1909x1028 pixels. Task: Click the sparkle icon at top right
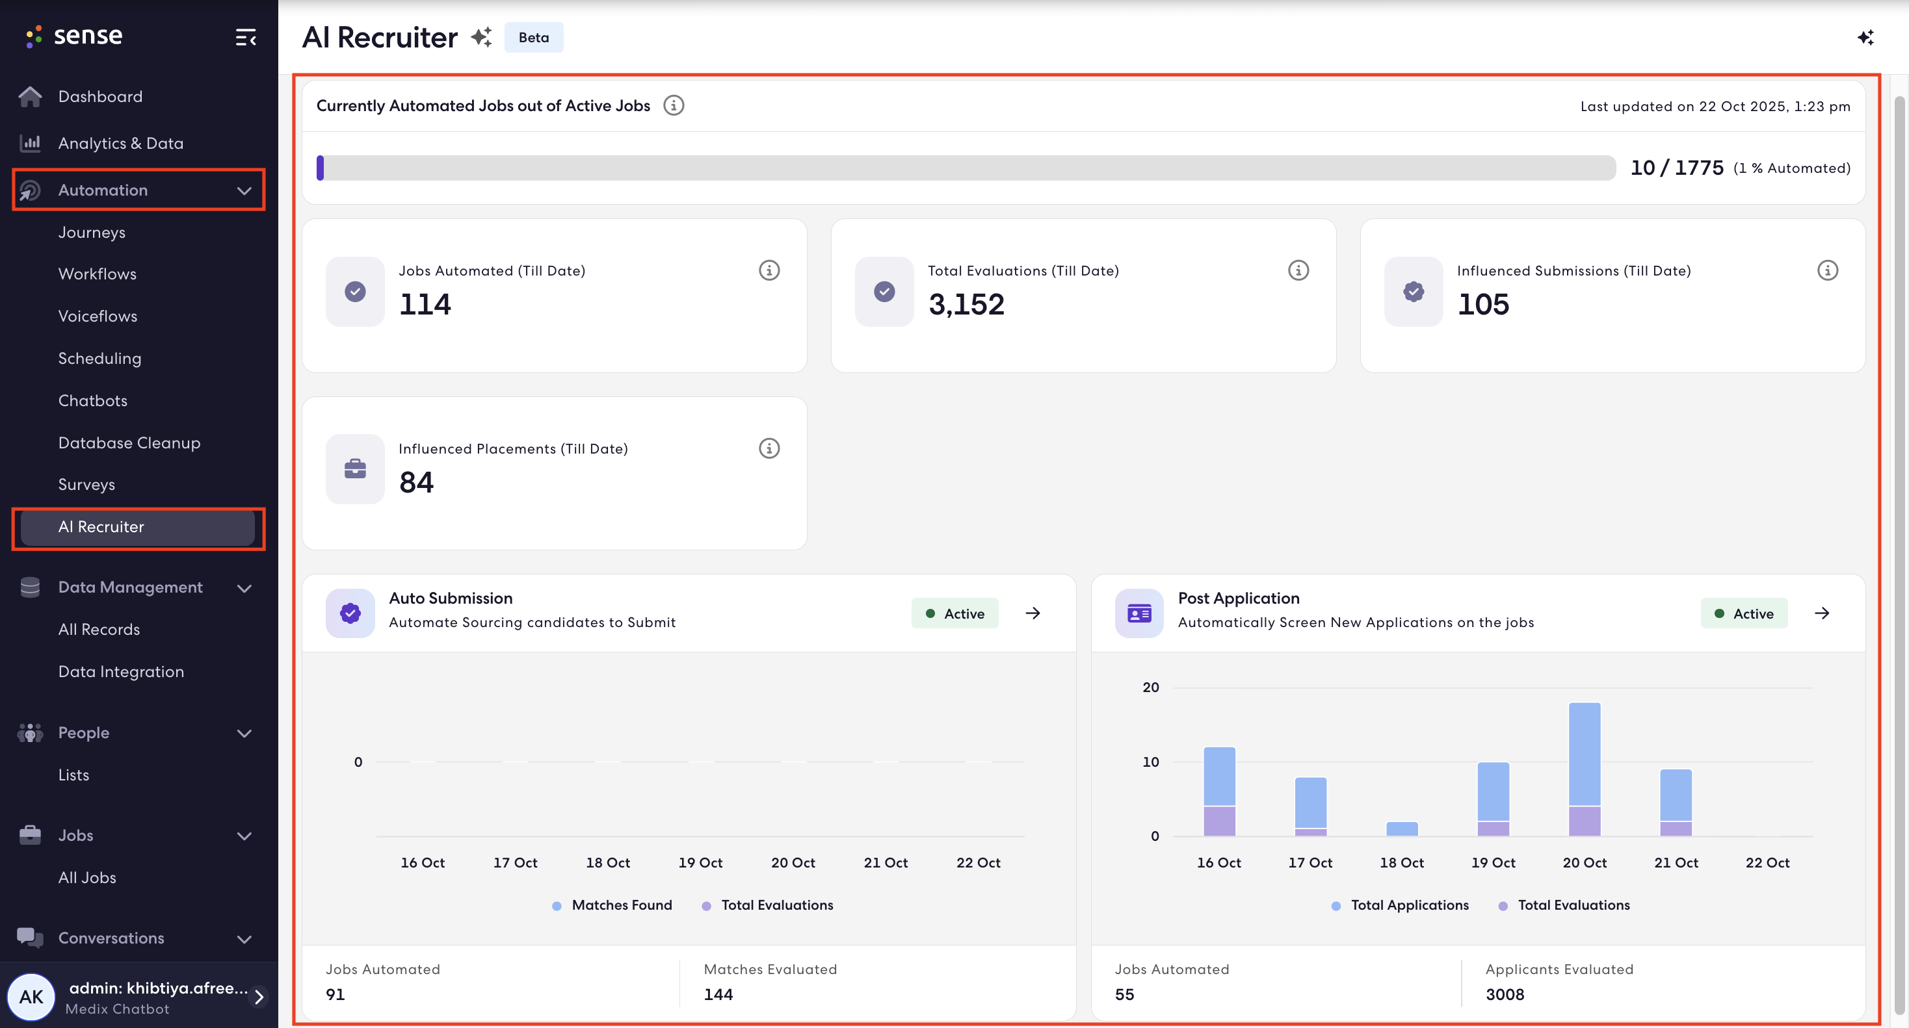(1865, 37)
